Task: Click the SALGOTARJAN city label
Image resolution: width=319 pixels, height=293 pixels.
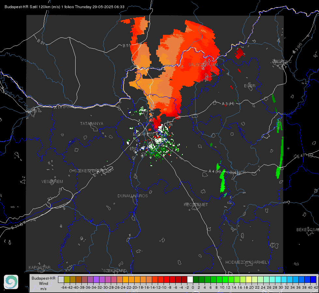Action: [x=203, y=65]
